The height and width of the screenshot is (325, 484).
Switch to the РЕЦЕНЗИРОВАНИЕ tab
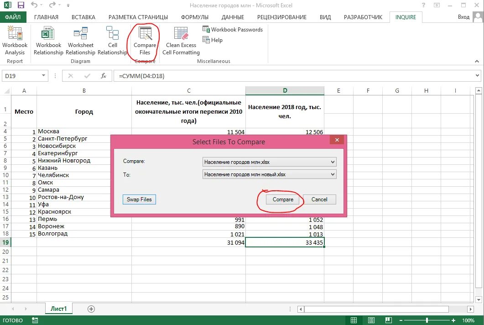coord(282,17)
